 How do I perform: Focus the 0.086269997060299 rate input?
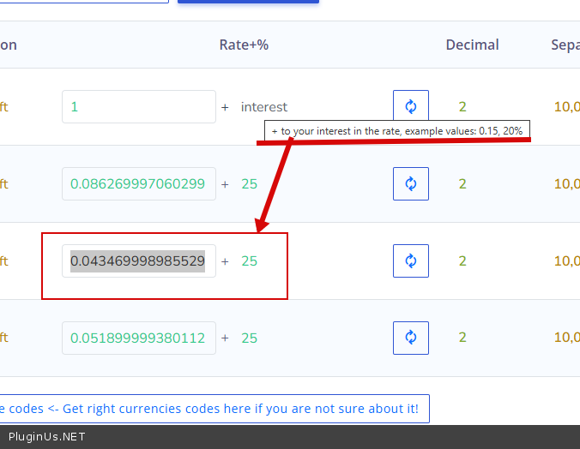click(138, 184)
